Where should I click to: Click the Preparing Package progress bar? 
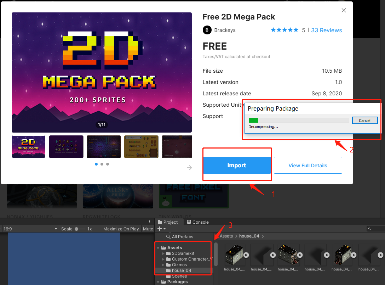coord(299,120)
